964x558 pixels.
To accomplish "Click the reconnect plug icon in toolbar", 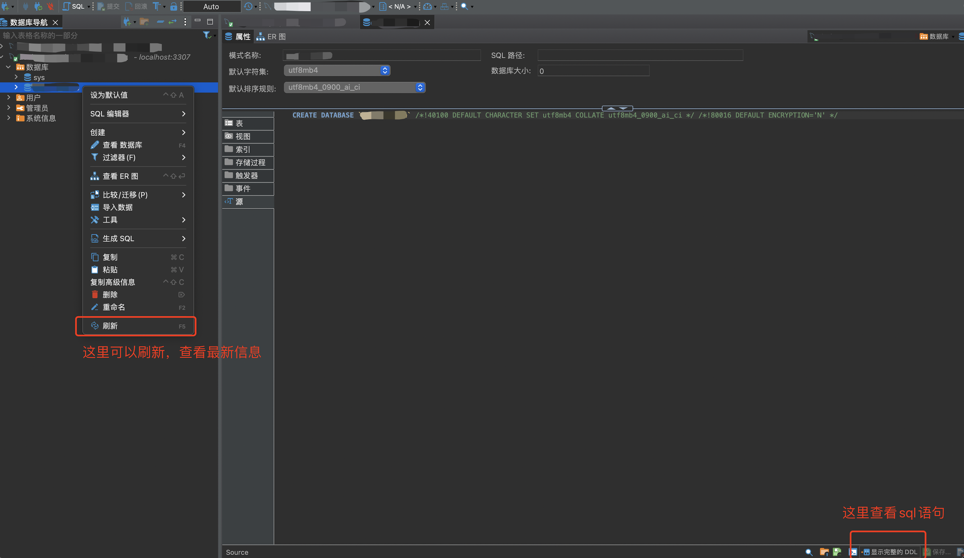I will point(38,6).
